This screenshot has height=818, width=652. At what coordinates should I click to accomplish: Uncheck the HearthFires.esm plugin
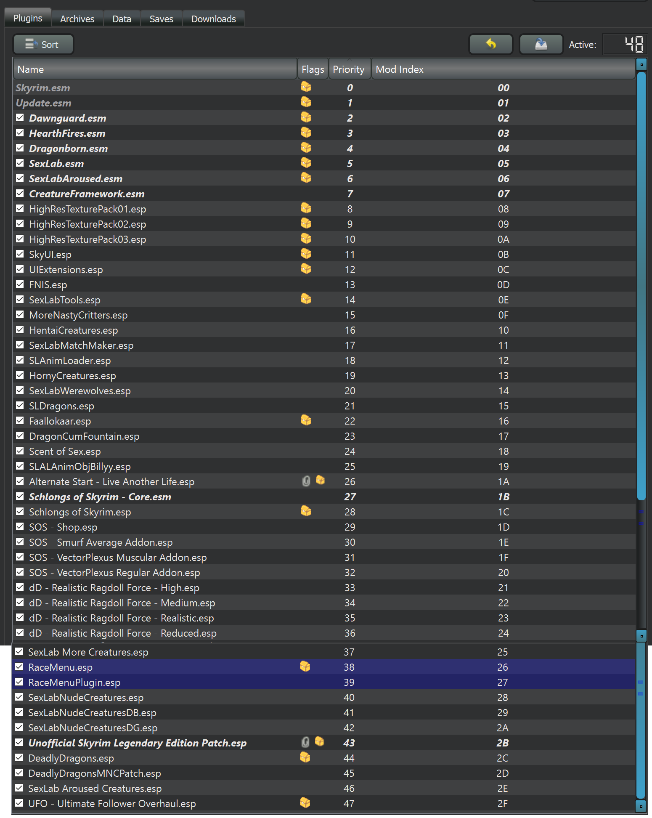[20, 133]
